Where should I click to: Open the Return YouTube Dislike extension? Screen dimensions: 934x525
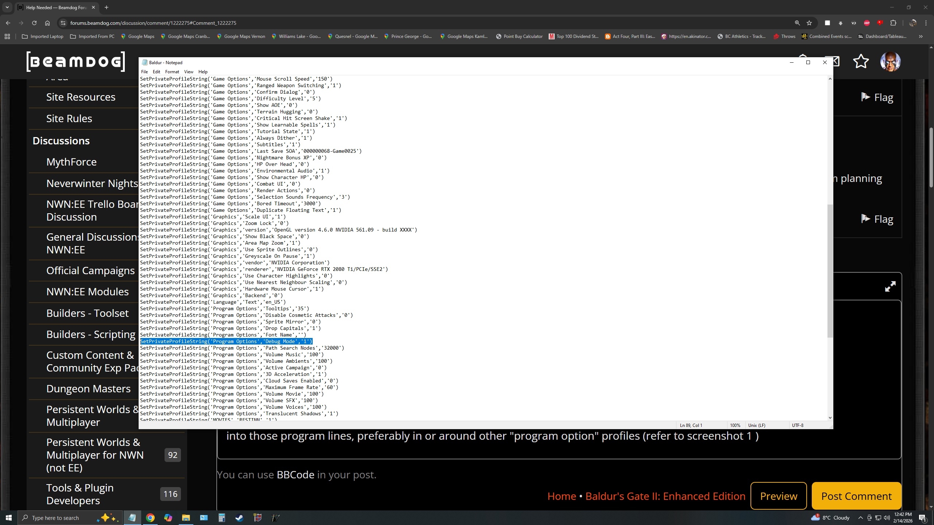(880, 23)
